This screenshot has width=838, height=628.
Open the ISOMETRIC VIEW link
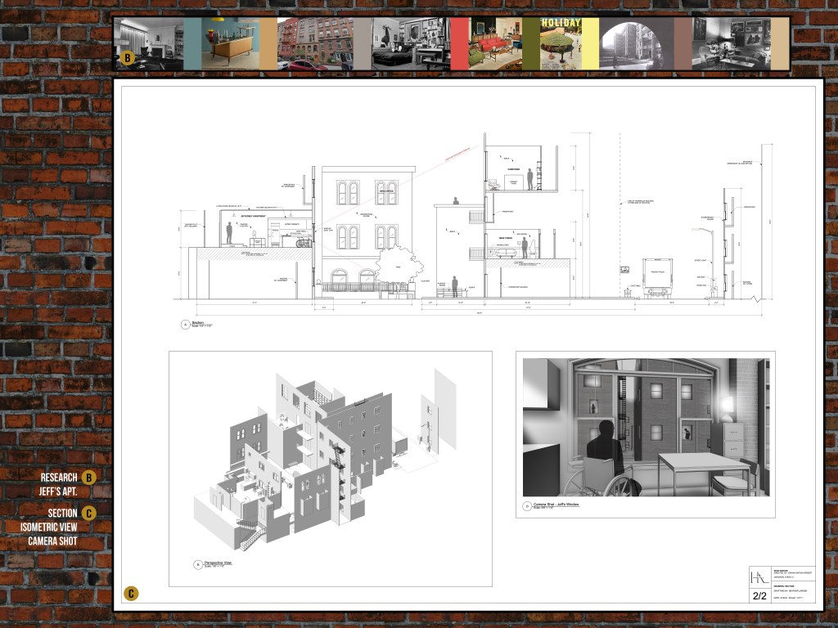pyautogui.click(x=49, y=527)
